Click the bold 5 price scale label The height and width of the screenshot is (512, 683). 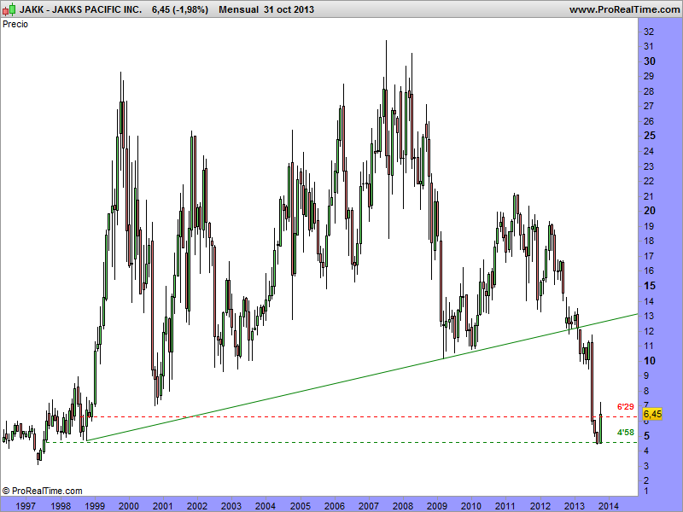point(647,436)
